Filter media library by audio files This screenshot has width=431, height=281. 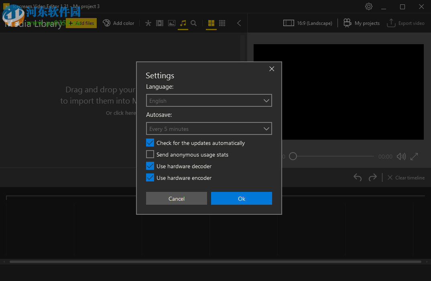(183, 23)
